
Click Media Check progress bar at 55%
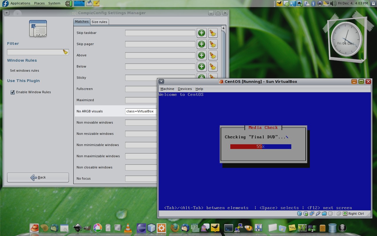[261, 147]
